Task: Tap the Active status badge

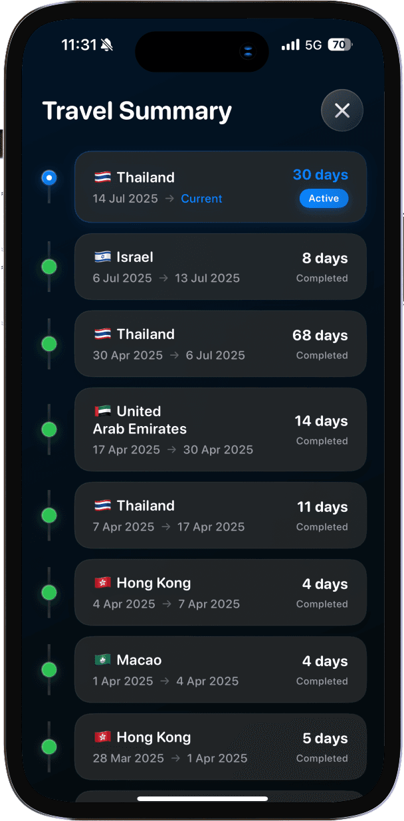Action: pos(324,198)
